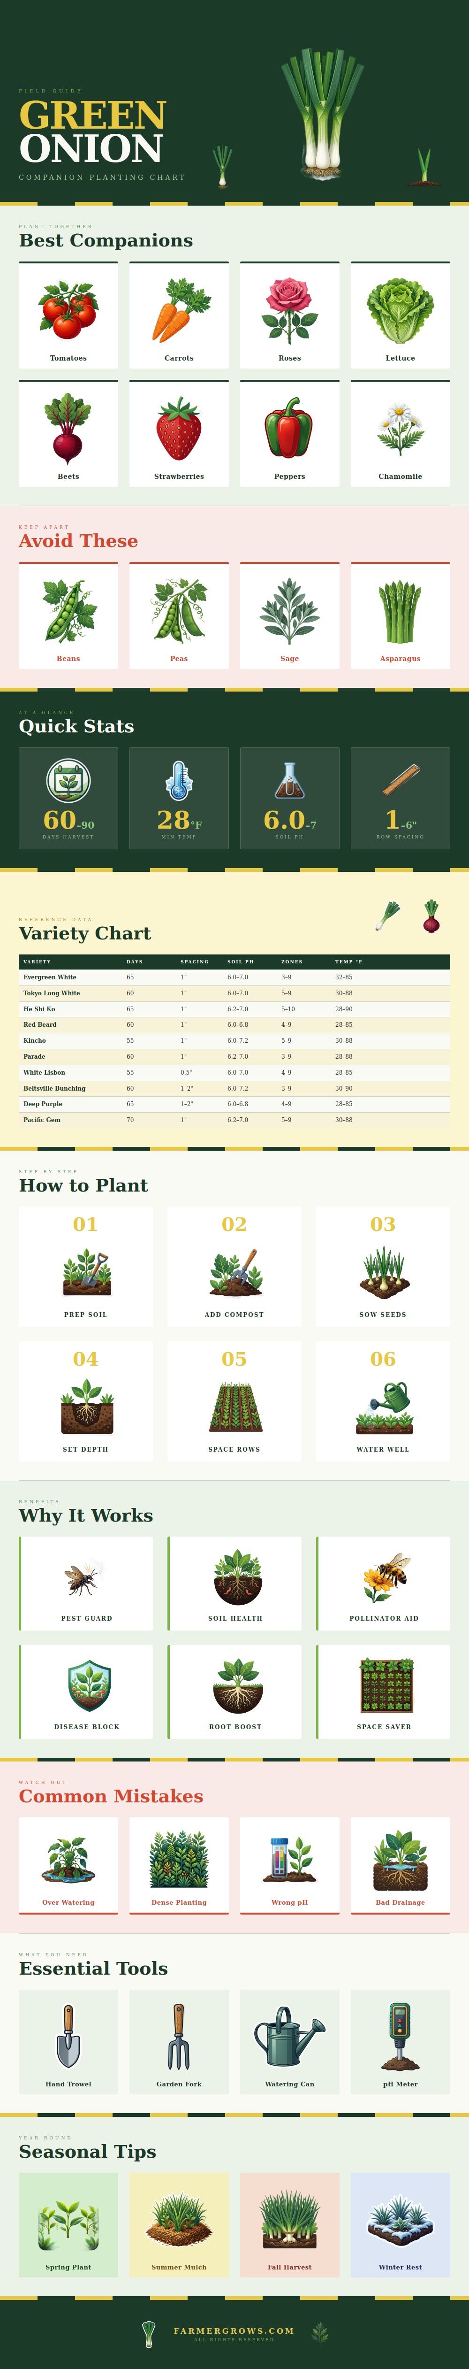
Task: Click the Set Depth root illustration
Action: [x=86, y=1406]
